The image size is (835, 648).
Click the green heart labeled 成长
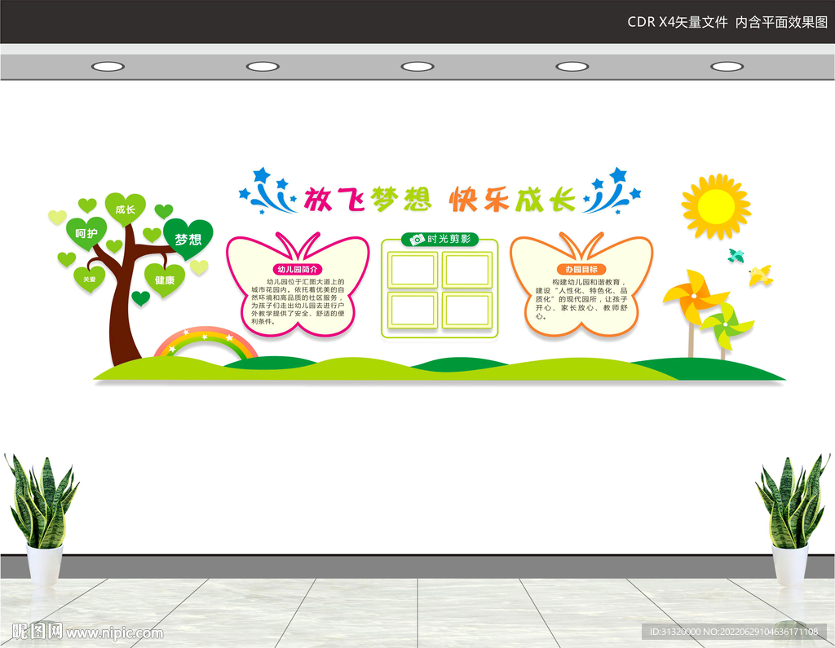[125, 209]
